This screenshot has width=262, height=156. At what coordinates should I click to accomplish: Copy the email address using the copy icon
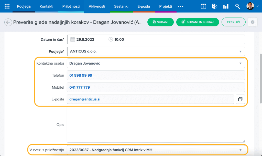240,99
